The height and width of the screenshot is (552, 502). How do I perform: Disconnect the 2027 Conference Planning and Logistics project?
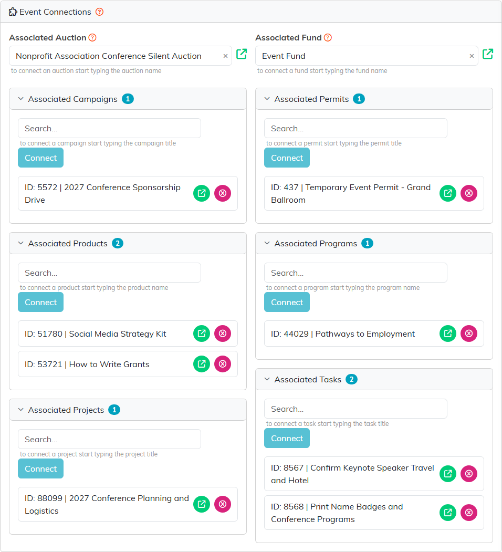click(x=223, y=504)
